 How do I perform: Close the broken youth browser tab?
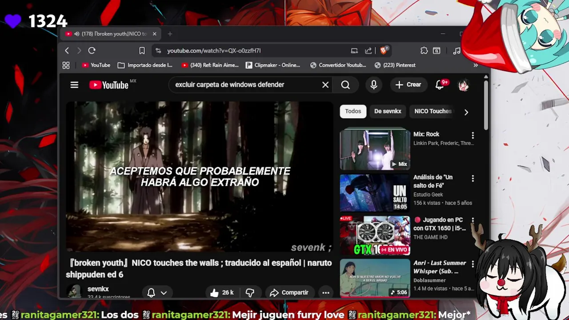click(154, 34)
